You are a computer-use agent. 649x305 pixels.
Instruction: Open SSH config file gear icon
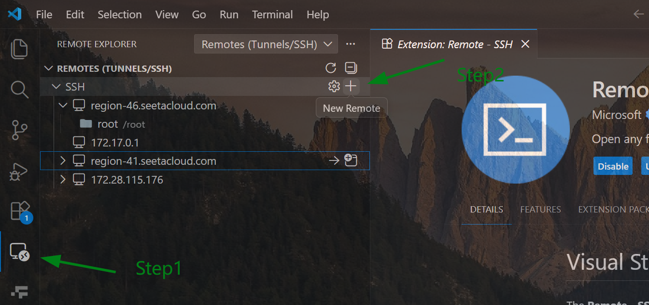coord(334,87)
